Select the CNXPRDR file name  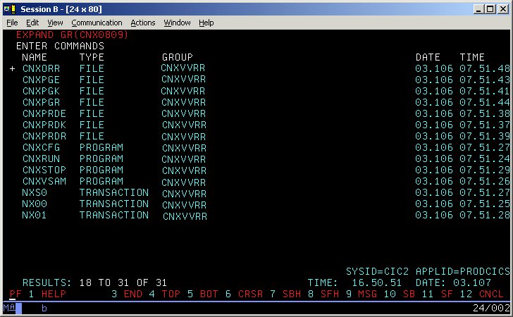tap(44, 136)
